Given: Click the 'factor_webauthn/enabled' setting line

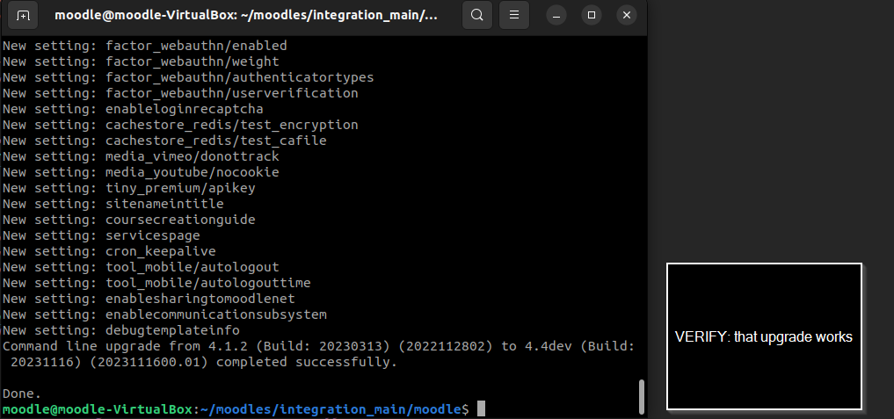Looking at the screenshot, I should pyautogui.click(x=145, y=46).
